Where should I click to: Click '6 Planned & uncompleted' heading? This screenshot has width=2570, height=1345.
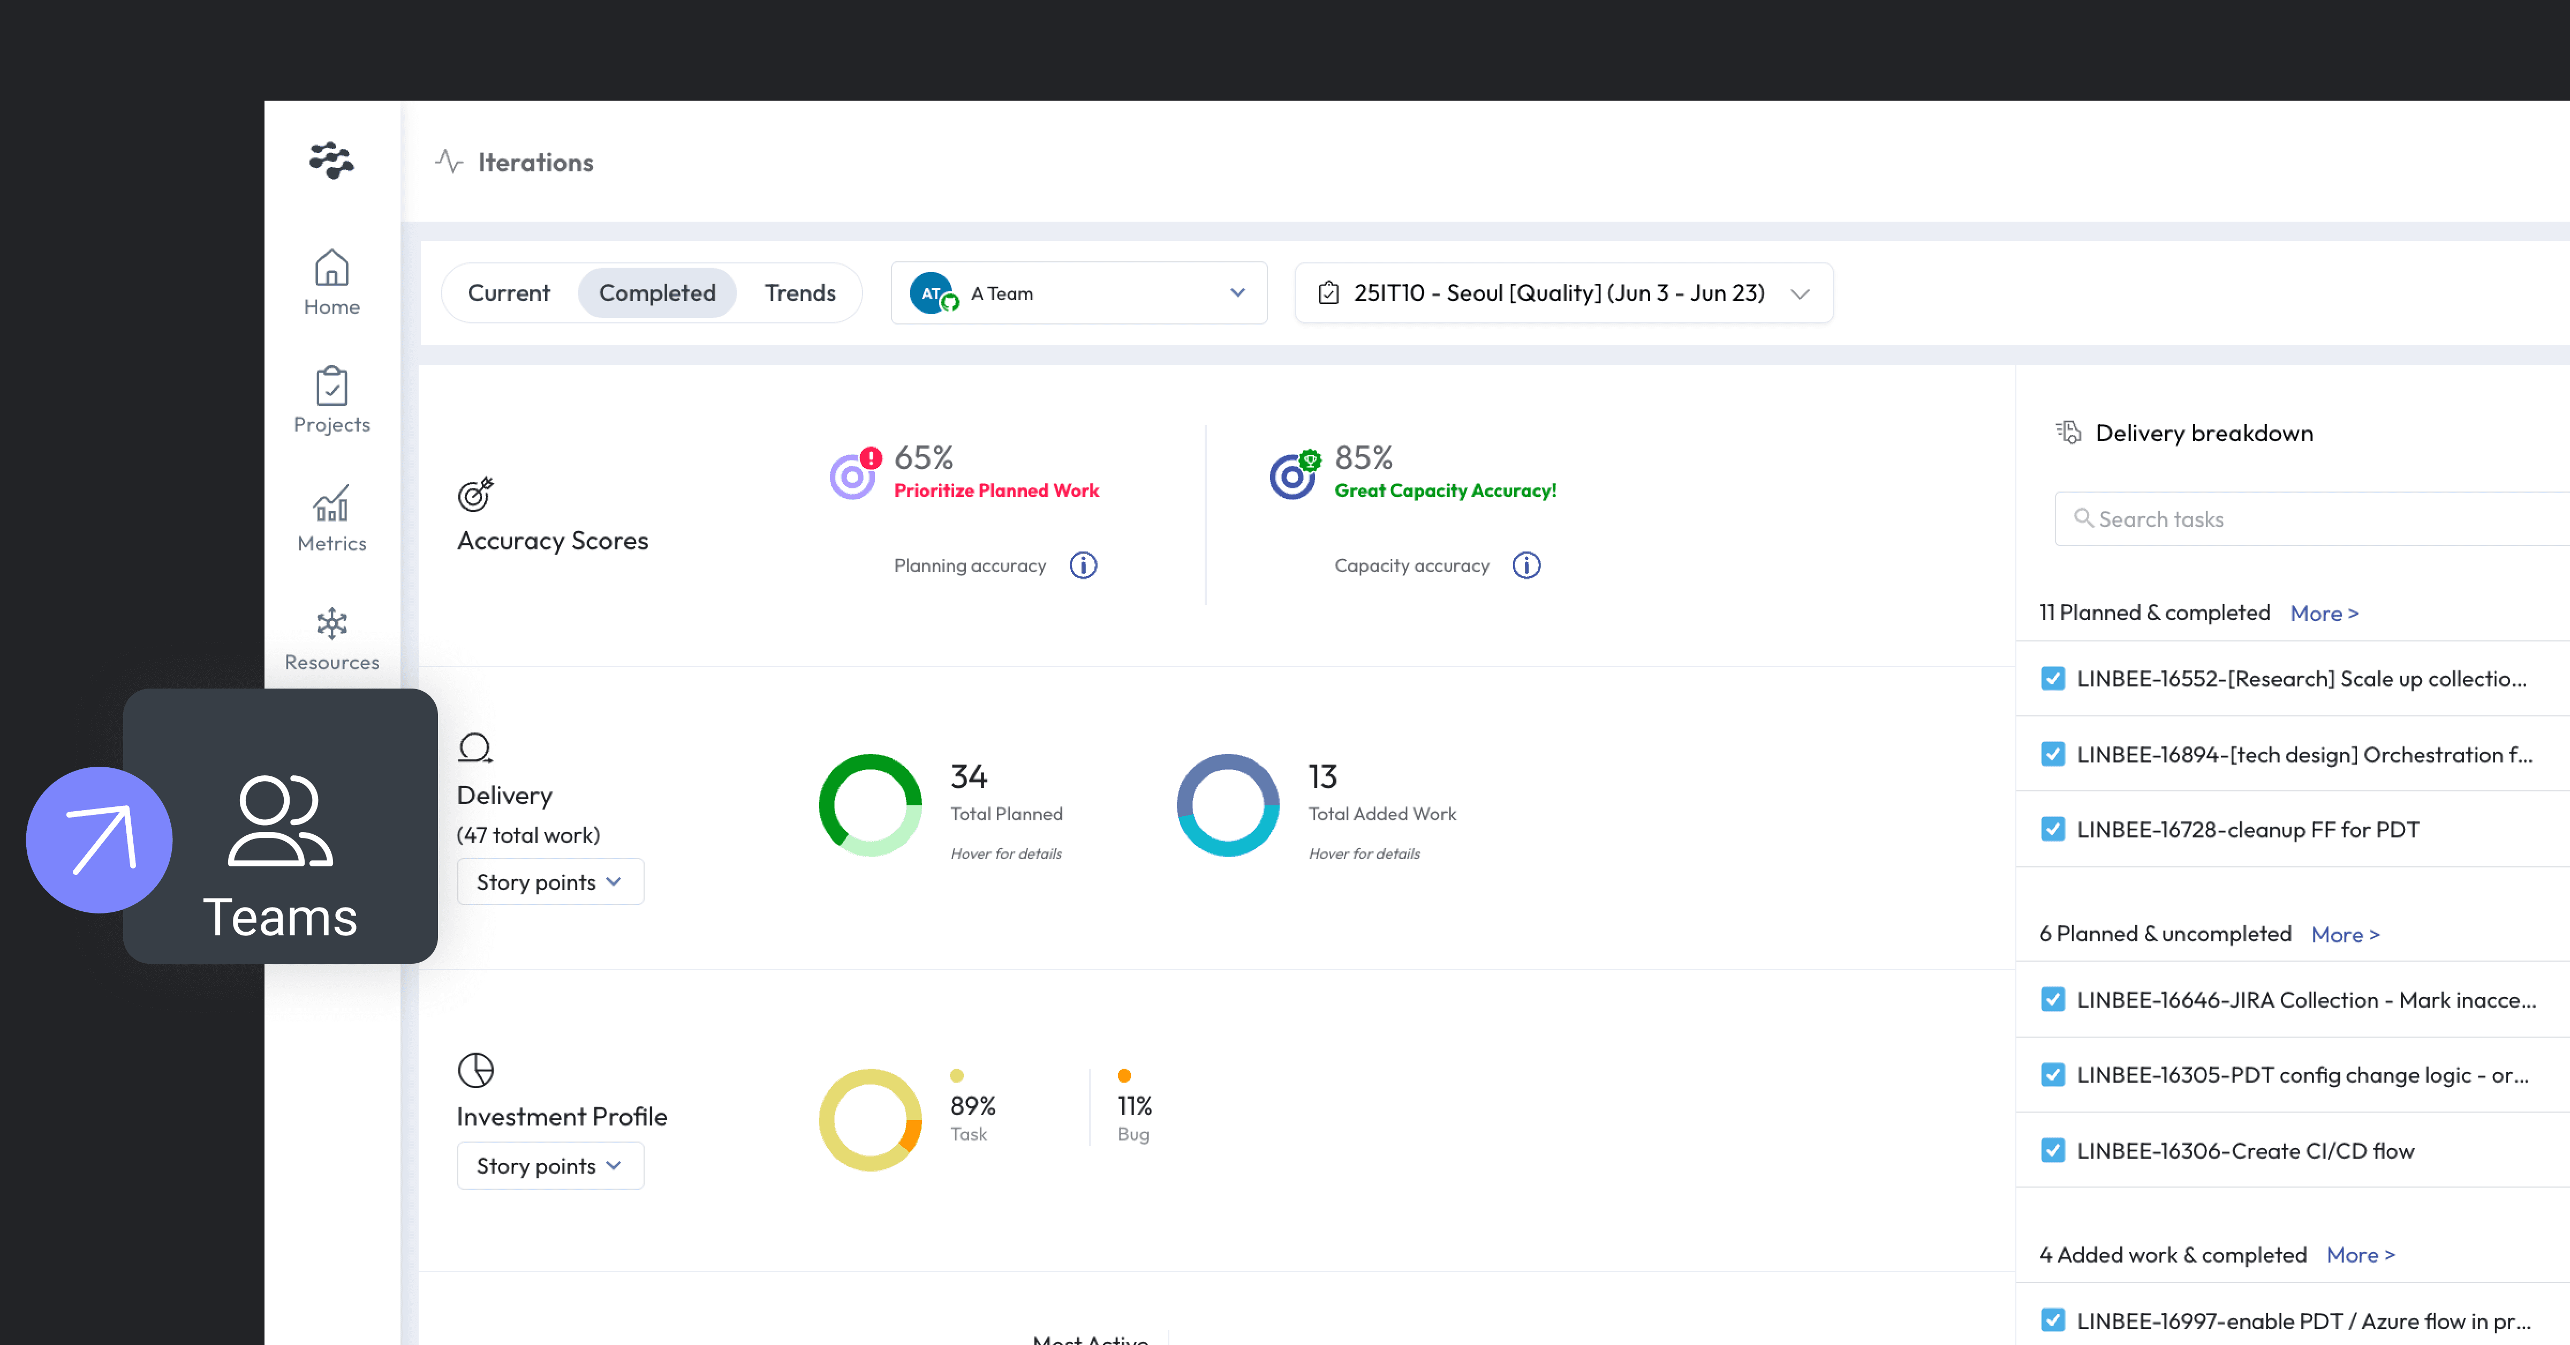pyautogui.click(x=2165, y=934)
